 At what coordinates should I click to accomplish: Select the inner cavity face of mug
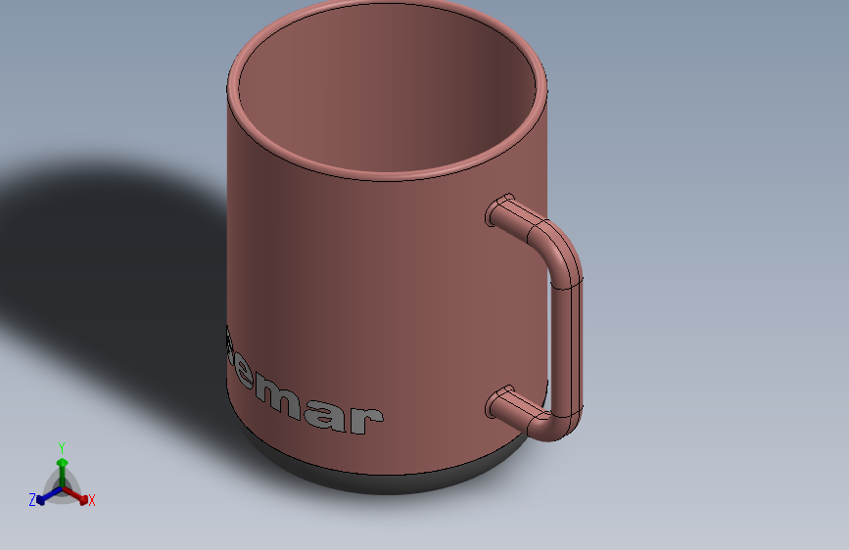387,89
